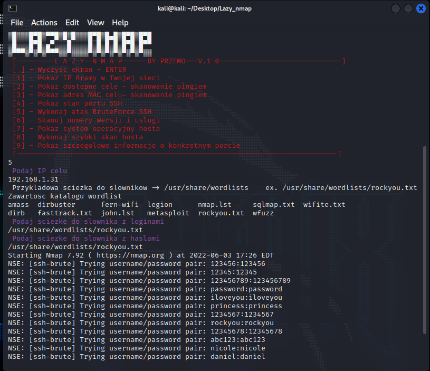Click the example path /usr/share/wordlists/rockyou.txt after 'ex.'
The image size is (430, 371).
pyautogui.click(x=350, y=188)
